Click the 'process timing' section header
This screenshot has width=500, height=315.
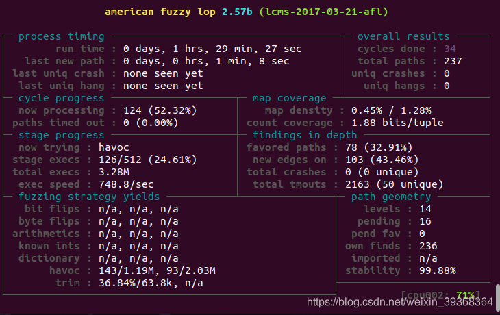coord(61,36)
